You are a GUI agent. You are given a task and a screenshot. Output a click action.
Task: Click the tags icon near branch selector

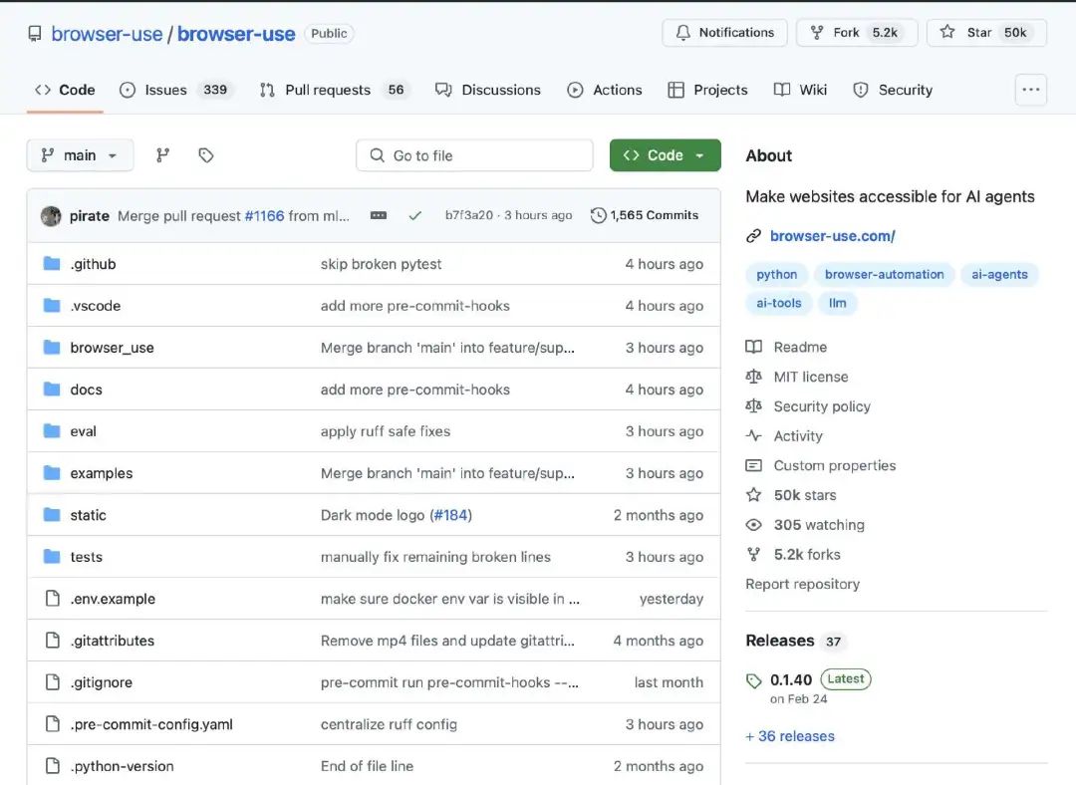click(206, 155)
